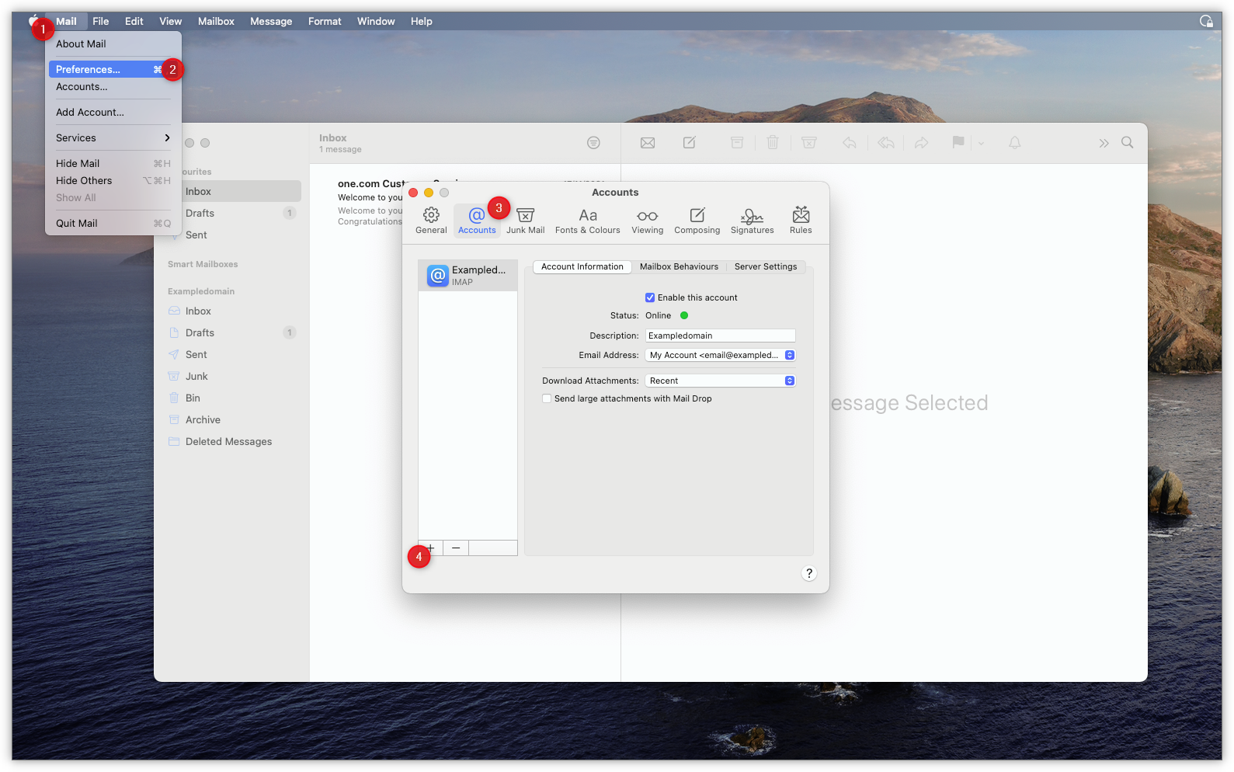Image resolution: width=1234 pixels, height=772 pixels.
Task: Open Fonts & Colours preferences
Action: [x=587, y=220]
